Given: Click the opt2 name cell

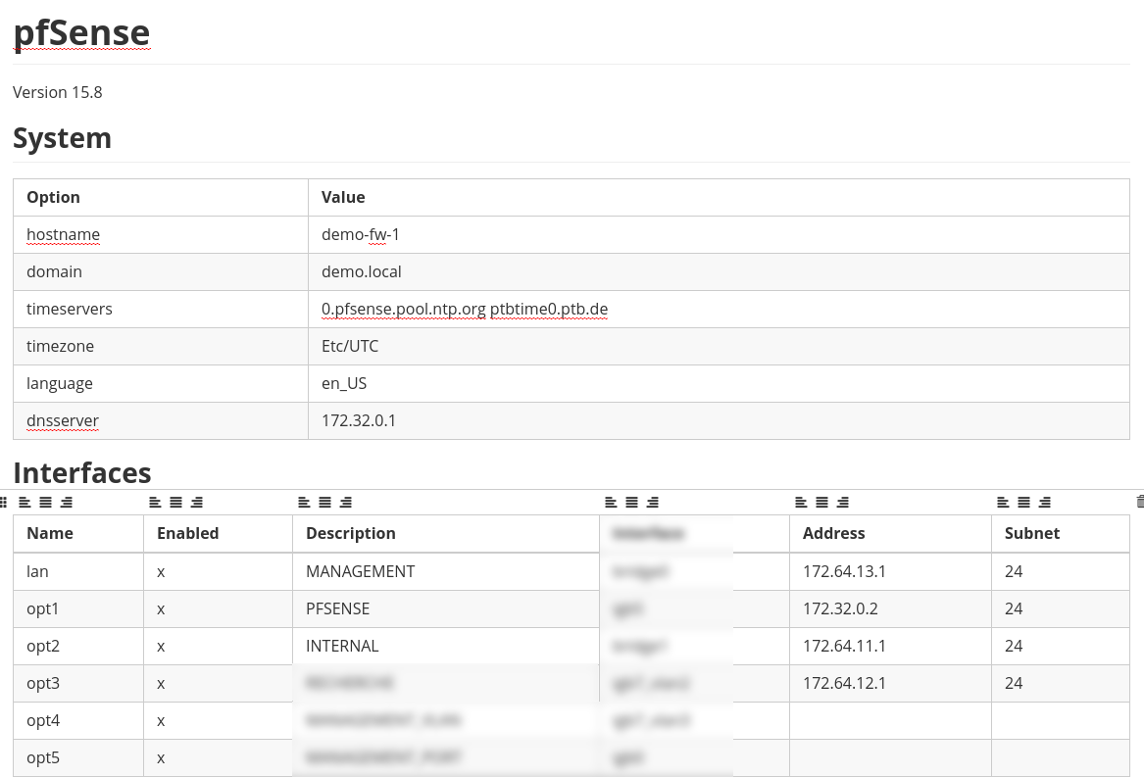Looking at the screenshot, I should coord(78,646).
